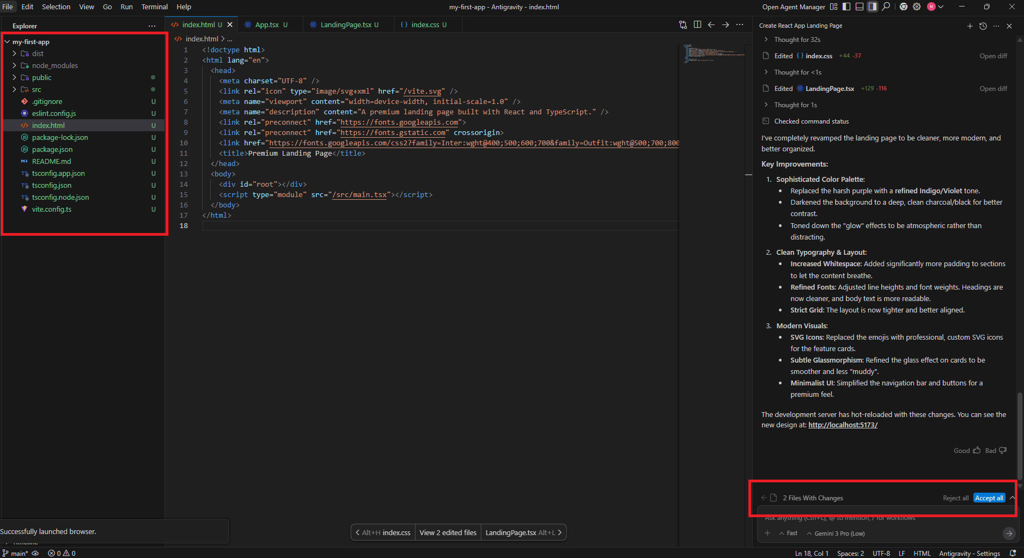Toggle the secondary side bar (agent panel)

(x=873, y=7)
